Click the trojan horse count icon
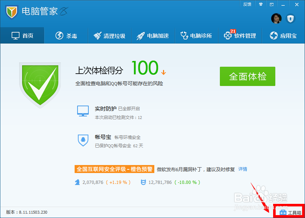The image size is (305, 218). click(77, 182)
